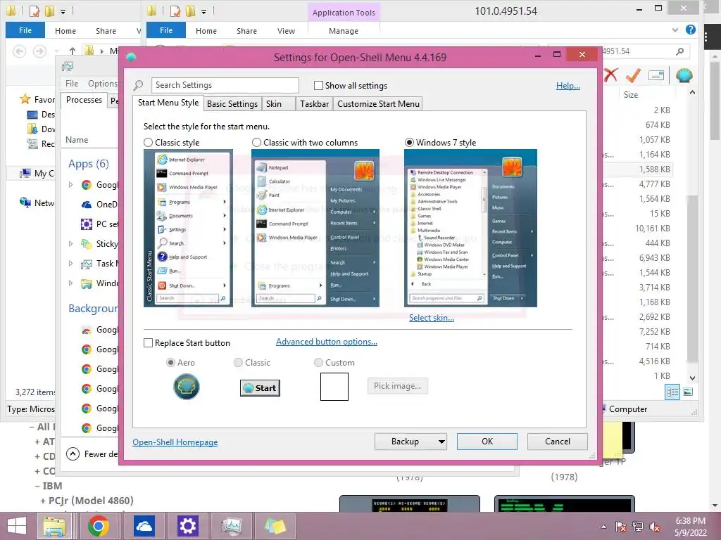Click the Windows 7 style preview thumbnail
This screenshot has width=721, height=540.
click(470, 229)
